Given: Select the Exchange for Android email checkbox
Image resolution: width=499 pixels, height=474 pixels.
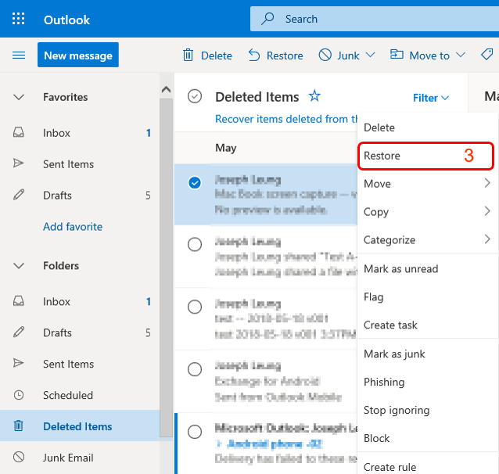Looking at the screenshot, I should coord(195,369).
